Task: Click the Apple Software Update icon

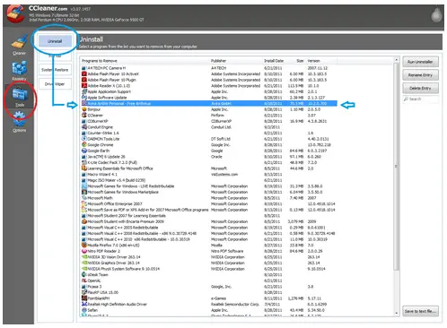Action: coord(84,98)
